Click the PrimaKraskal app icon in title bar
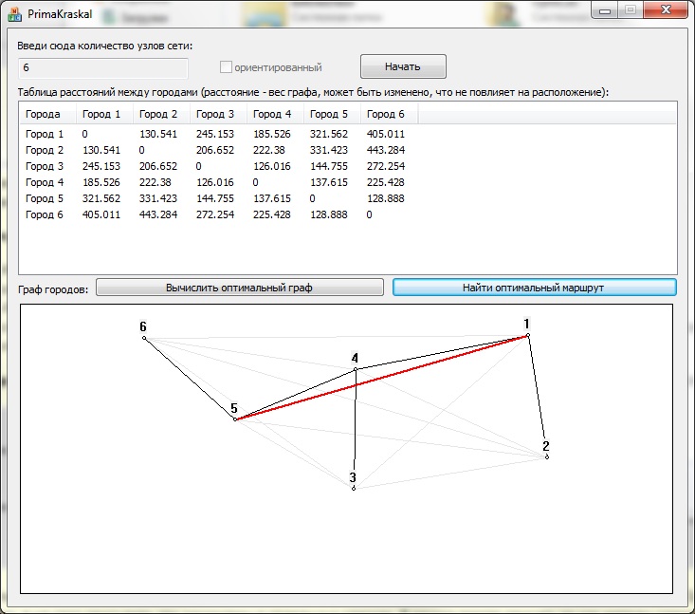Viewport: 695px width, 614px height. click(14, 14)
